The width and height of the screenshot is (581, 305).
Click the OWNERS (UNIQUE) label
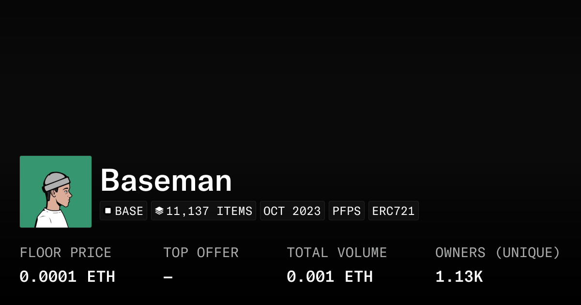pyautogui.click(x=498, y=253)
